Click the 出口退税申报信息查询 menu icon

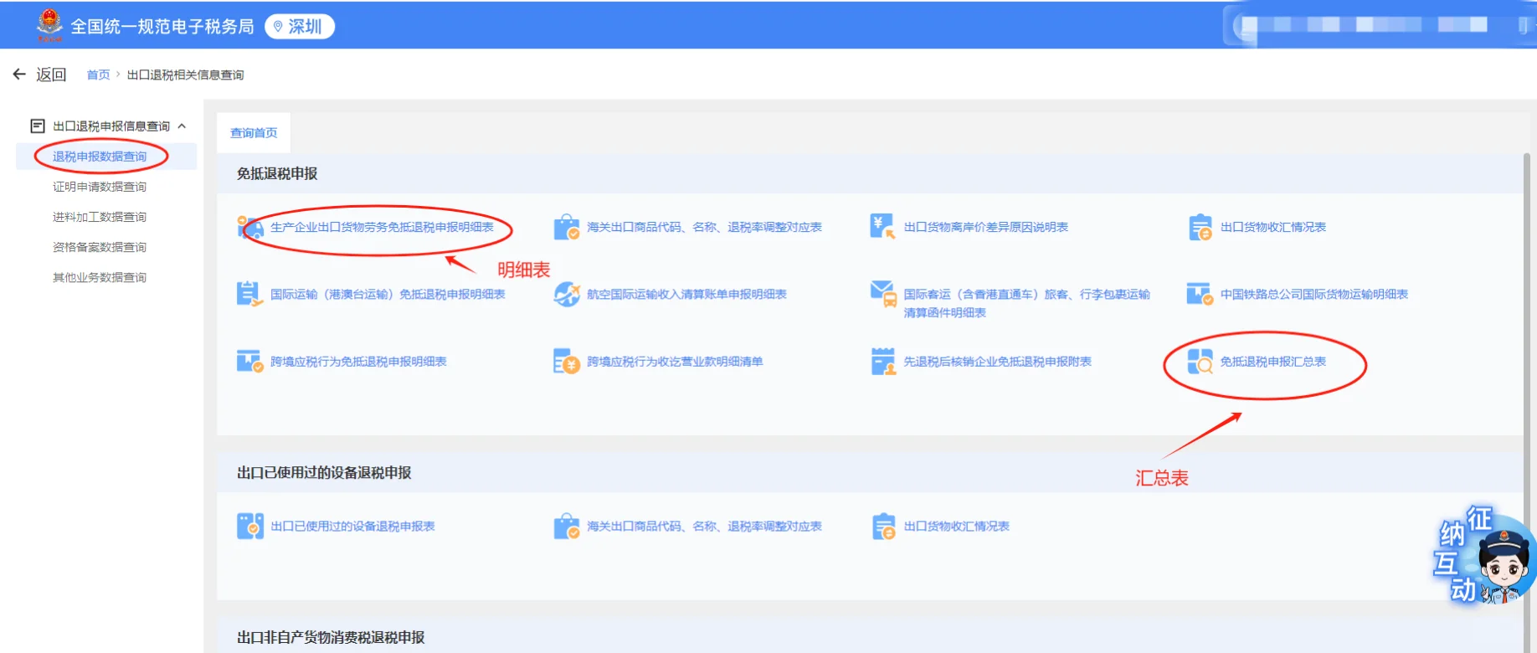(x=38, y=126)
